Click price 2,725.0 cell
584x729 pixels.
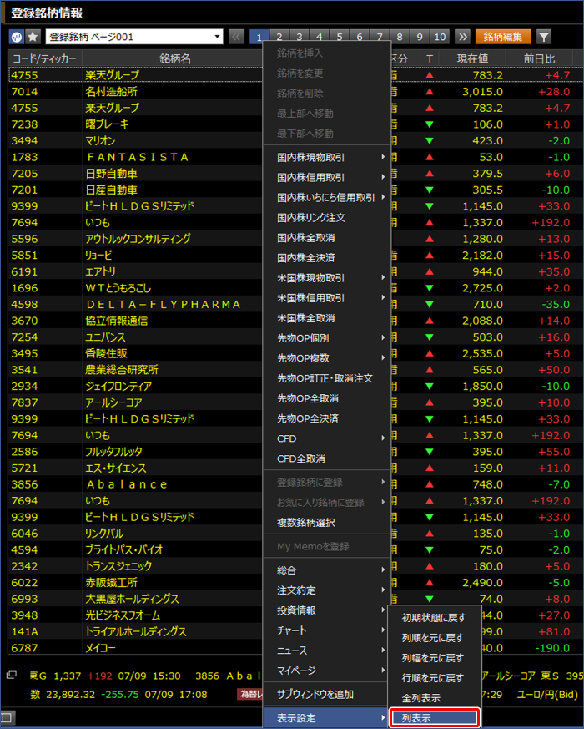point(482,288)
